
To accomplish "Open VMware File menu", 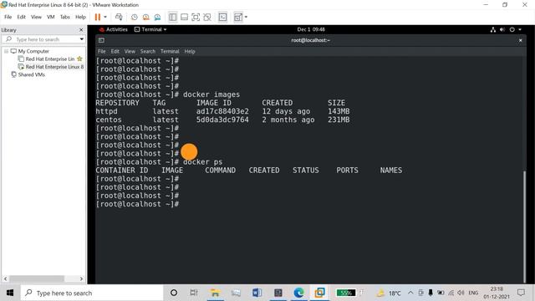I will pyautogui.click(x=8, y=17).
